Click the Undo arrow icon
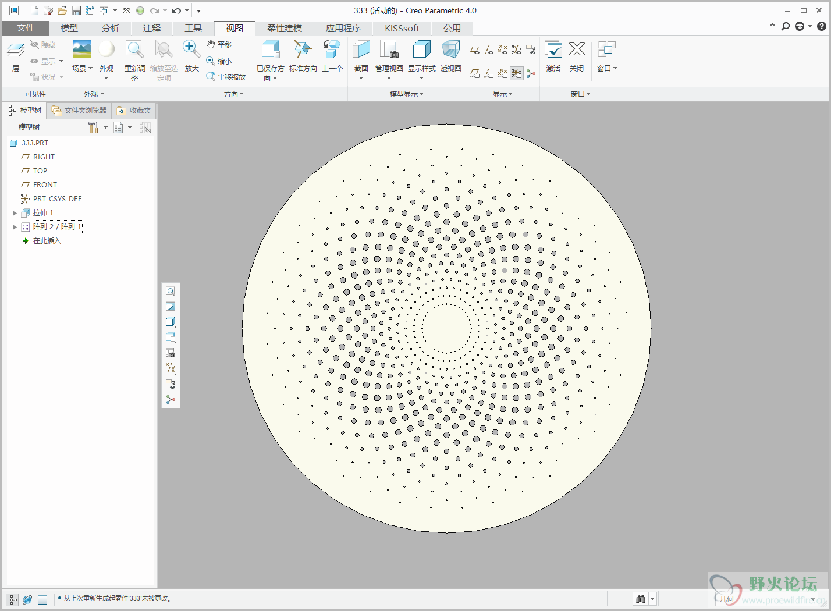Image resolution: width=831 pixels, height=611 pixels. [176, 10]
